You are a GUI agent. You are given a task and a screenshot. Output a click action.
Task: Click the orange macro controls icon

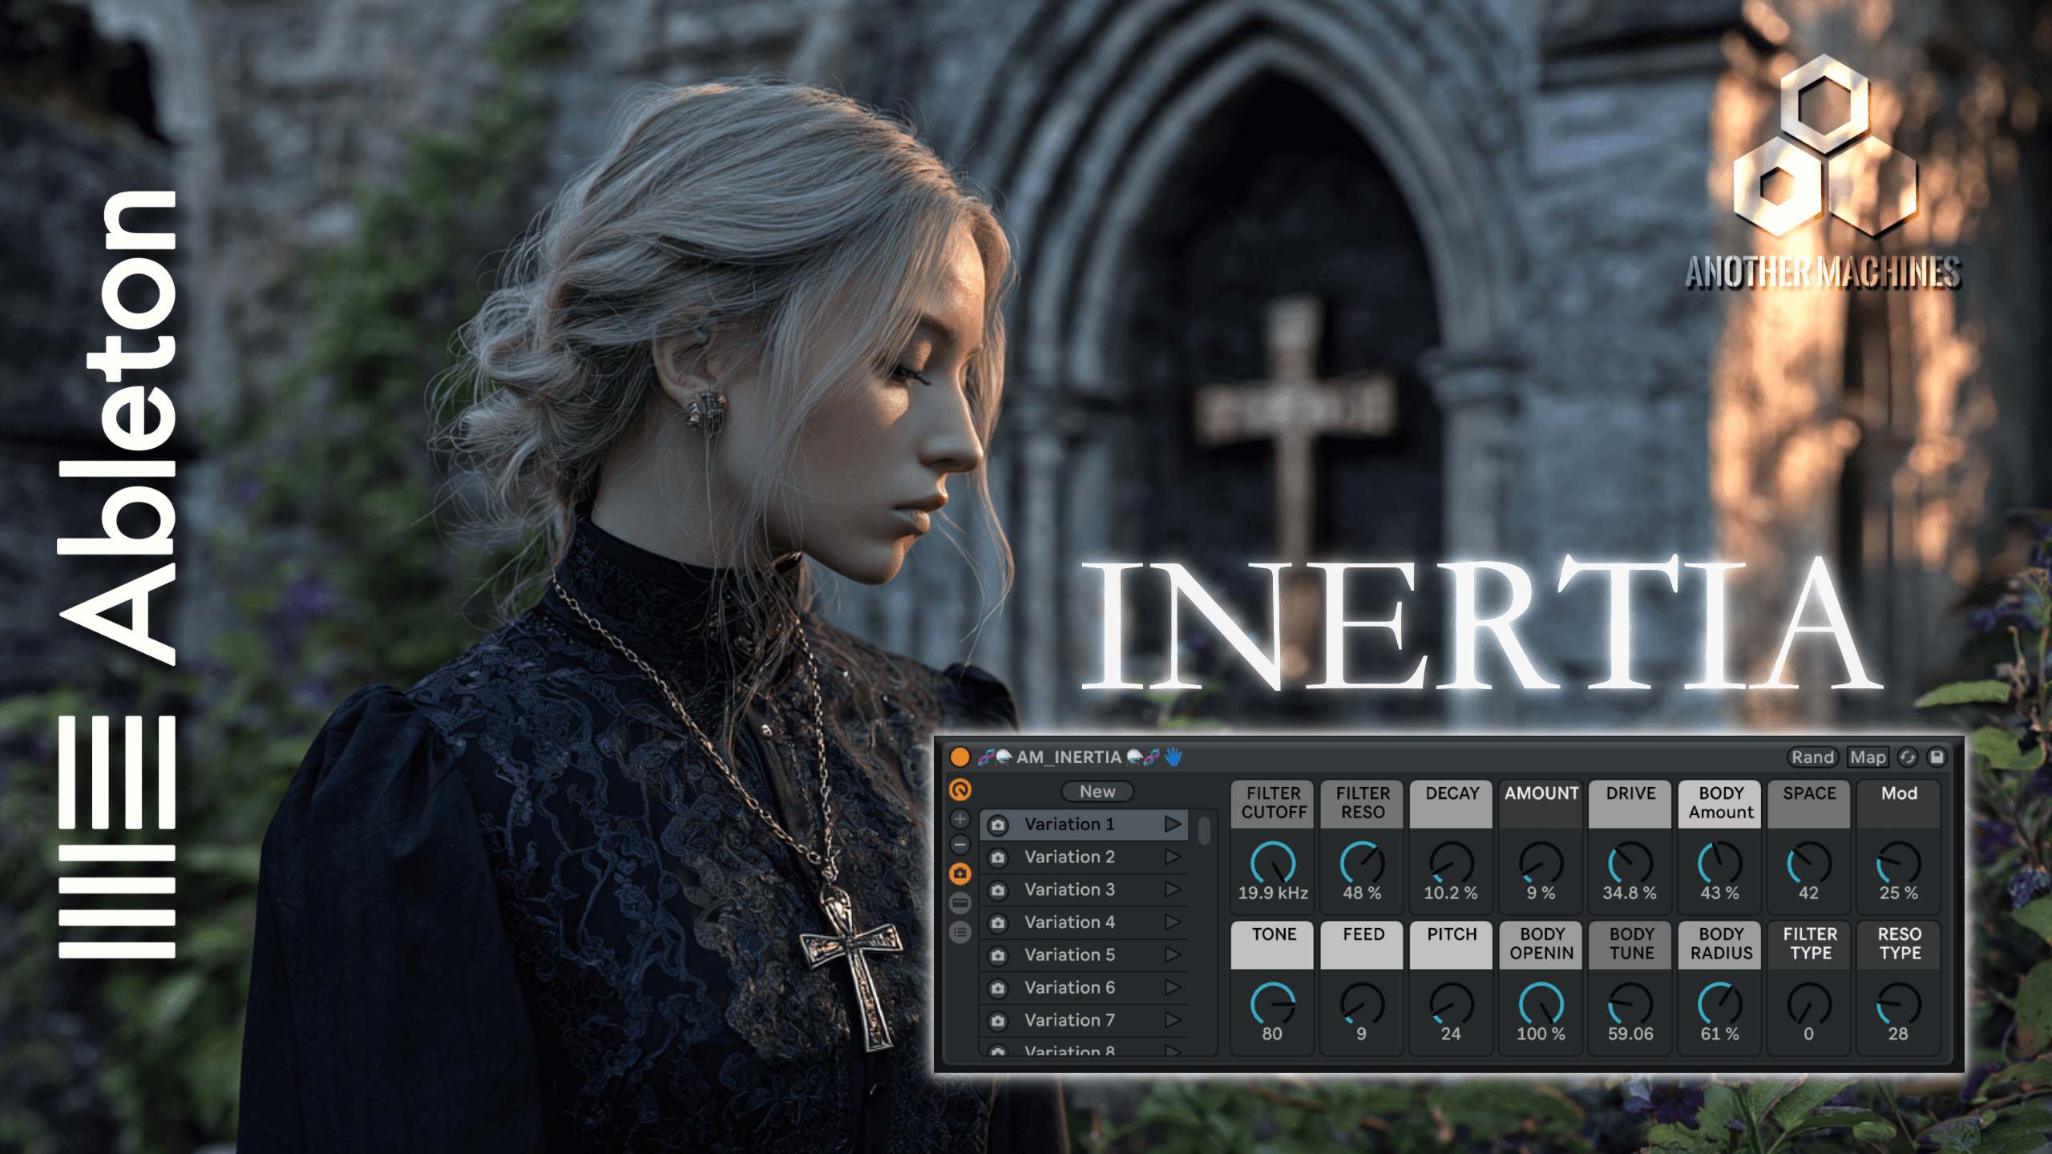pyautogui.click(x=960, y=790)
